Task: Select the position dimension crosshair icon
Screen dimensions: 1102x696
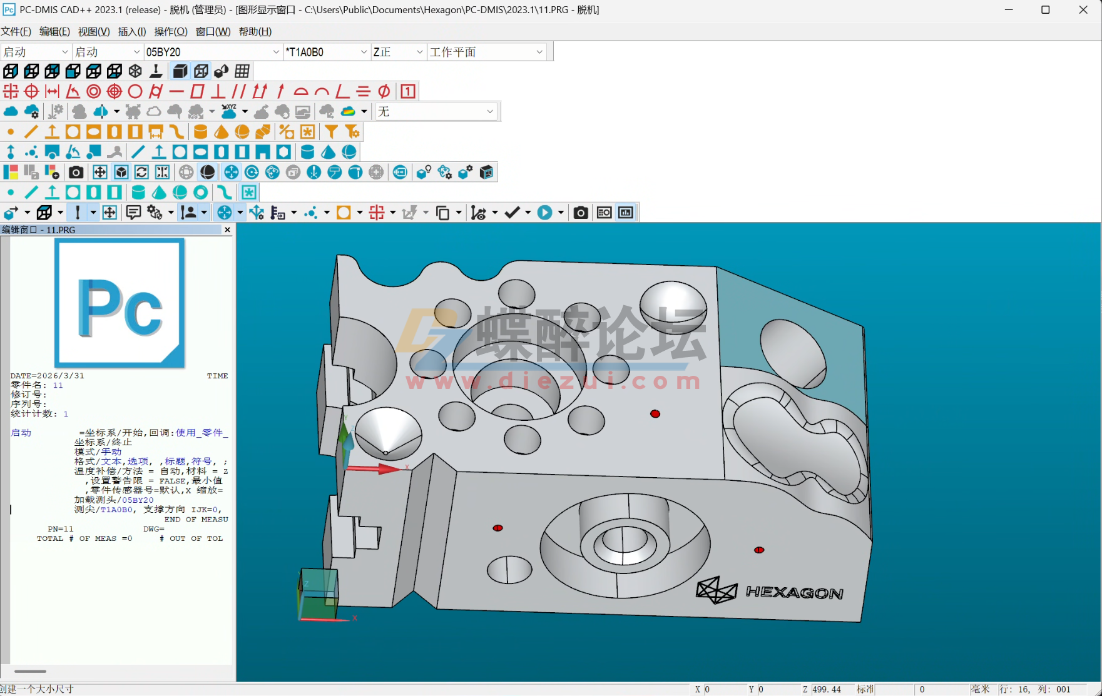Action: click(10, 91)
